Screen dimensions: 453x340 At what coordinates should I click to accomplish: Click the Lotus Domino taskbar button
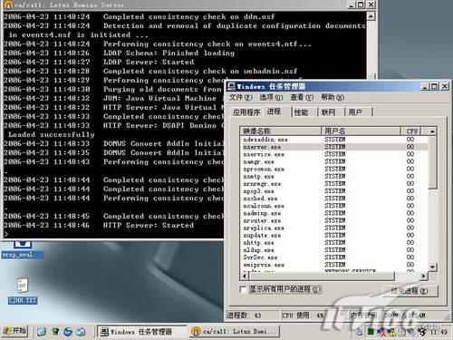point(235,332)
